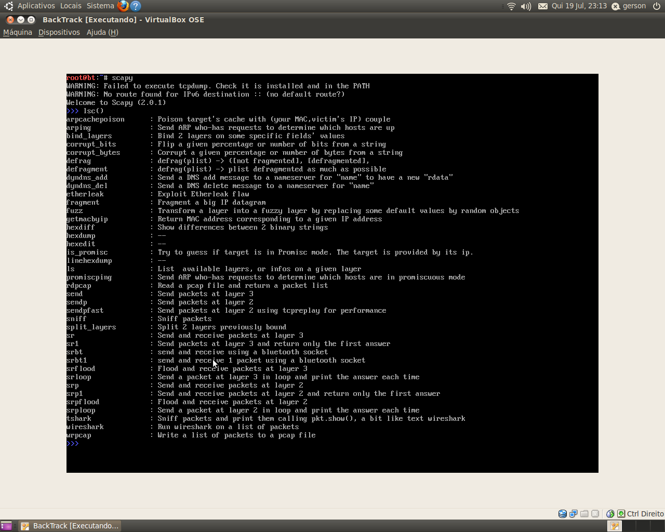This screenshot has height=532, width=665.
Task: Select the orange notification tray icon on bottom panel
Action: pyautogui.click(x=615, y=526)
